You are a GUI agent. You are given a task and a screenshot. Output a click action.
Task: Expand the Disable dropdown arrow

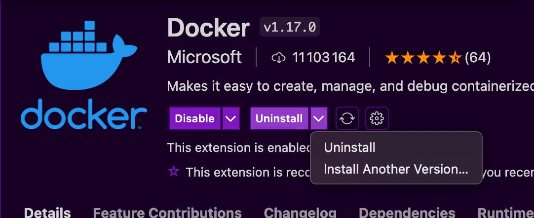[231, 118]
